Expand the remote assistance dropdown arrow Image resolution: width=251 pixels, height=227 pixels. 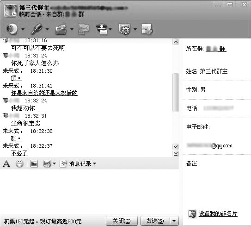[135, 29]
